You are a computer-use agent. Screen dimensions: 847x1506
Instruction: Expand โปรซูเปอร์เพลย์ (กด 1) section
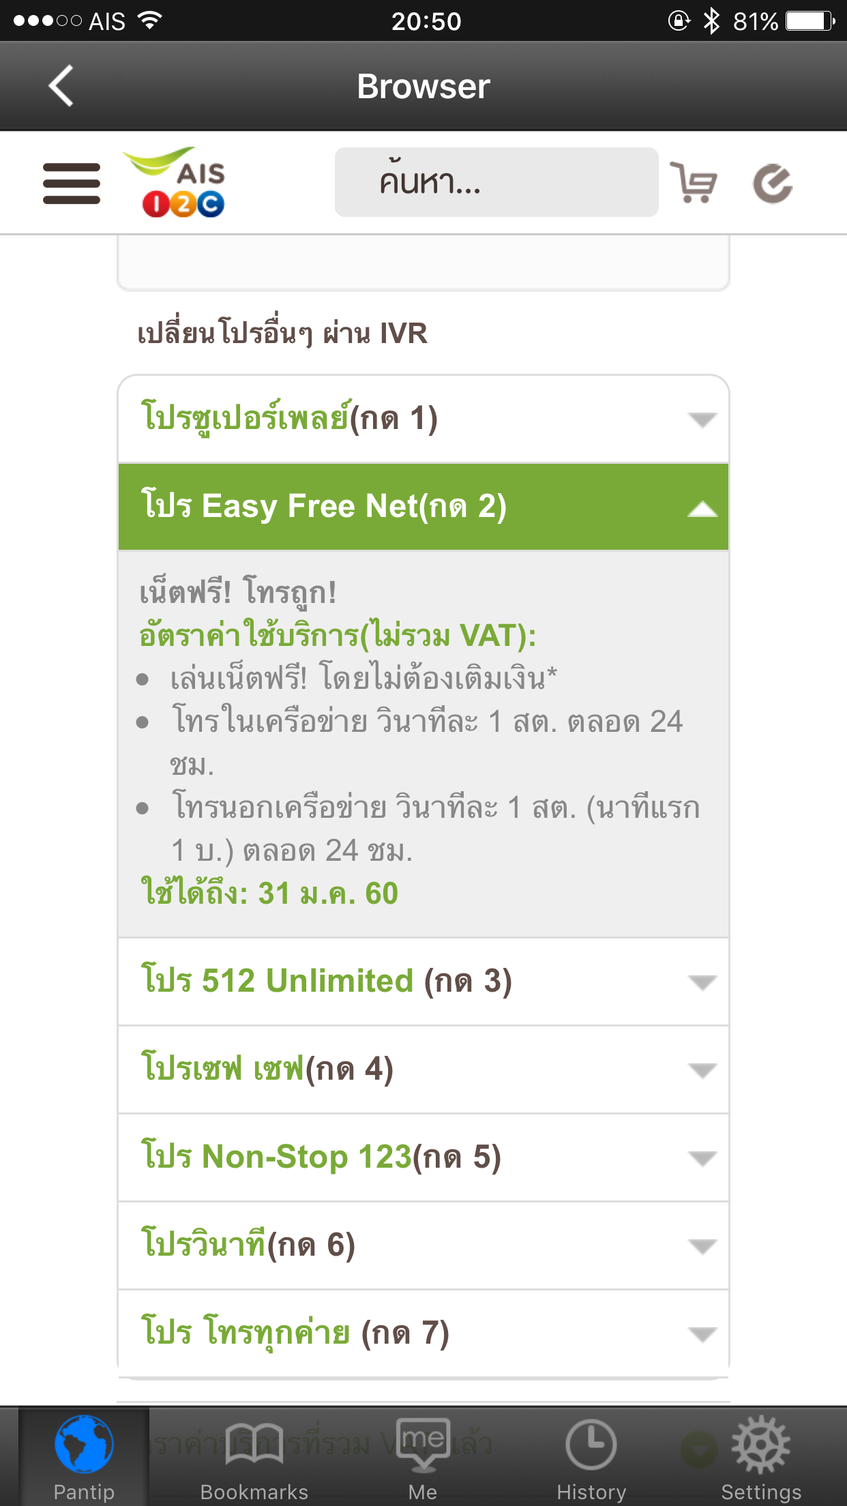pyautogui.click(x=423, y=419)
